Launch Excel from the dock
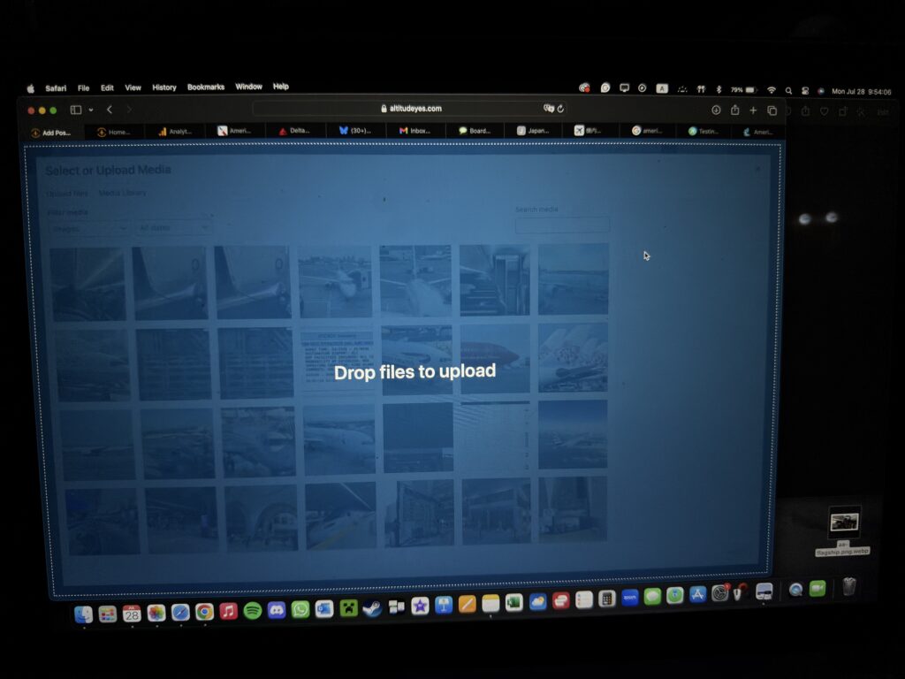The width and height of the screenshot is (905, 679). point(513,603)
